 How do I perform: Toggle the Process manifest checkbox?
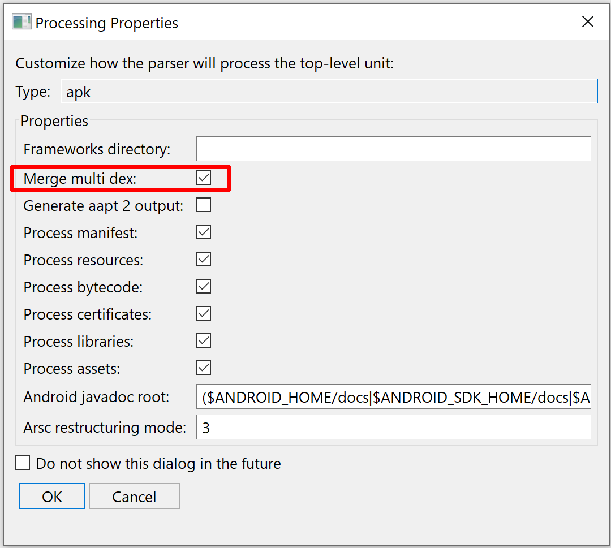(204, 232)
